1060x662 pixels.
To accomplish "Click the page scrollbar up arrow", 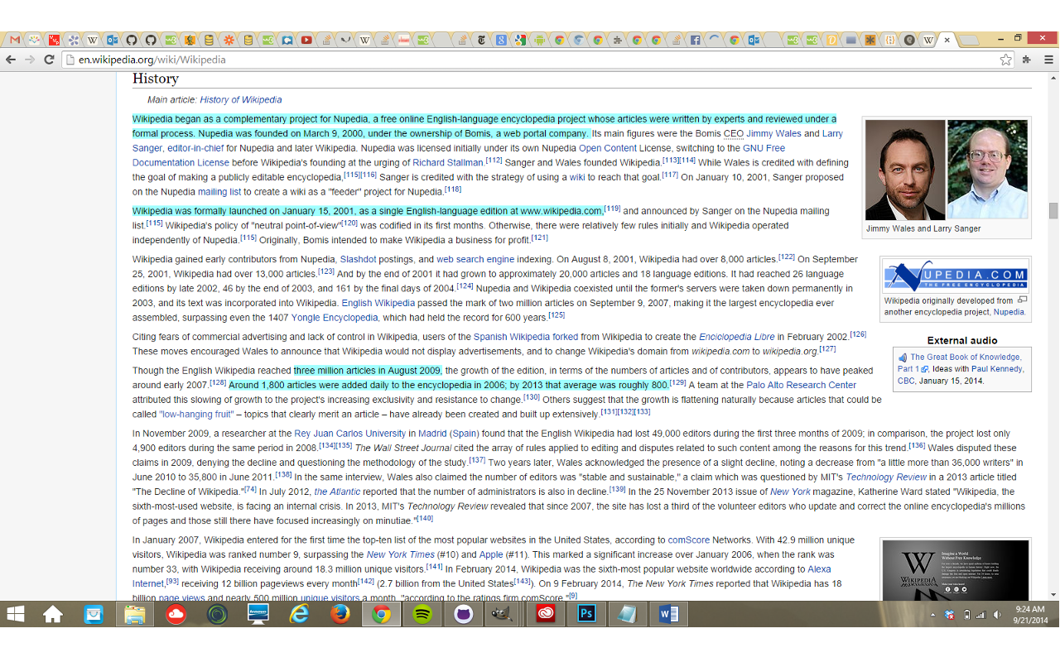I will [x=1053, y=76].
